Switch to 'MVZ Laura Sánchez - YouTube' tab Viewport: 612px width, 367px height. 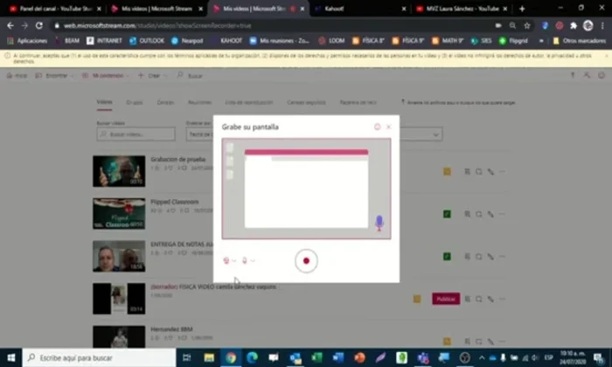[461, 9]
